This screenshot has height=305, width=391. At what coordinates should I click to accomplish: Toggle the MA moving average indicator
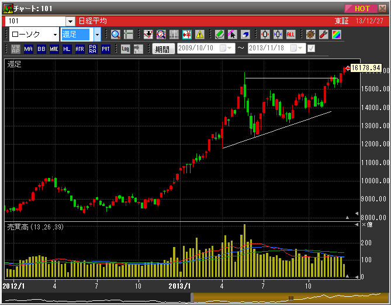29,49
